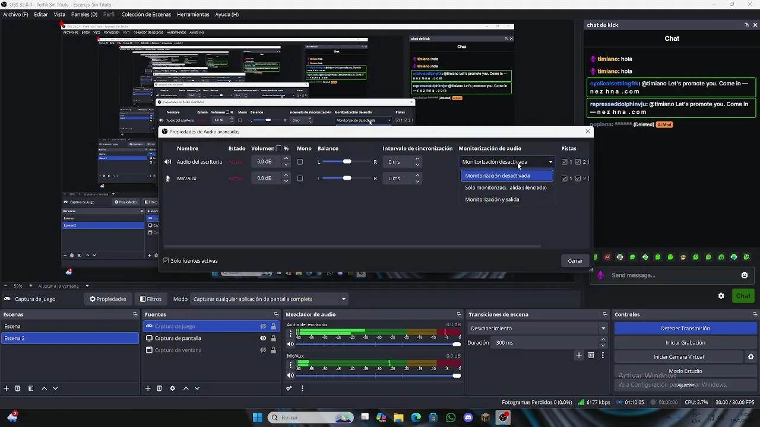Add a scene transition with the plus icon
Screen dimensions: 760x427
(x=579, y=355)
